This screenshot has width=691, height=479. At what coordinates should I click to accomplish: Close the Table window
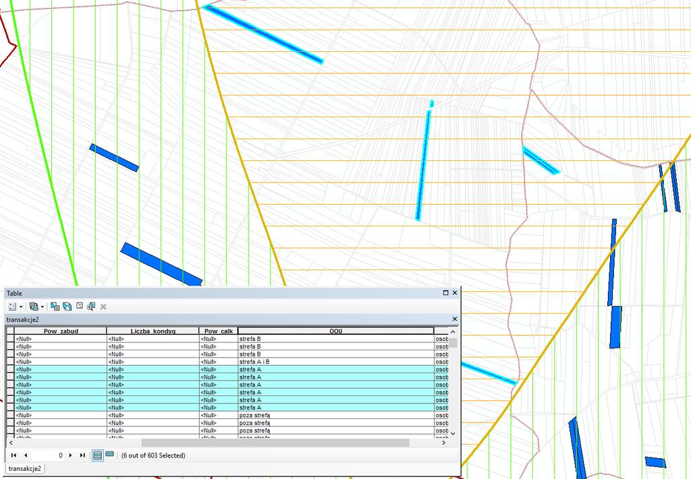click(455, 293)
